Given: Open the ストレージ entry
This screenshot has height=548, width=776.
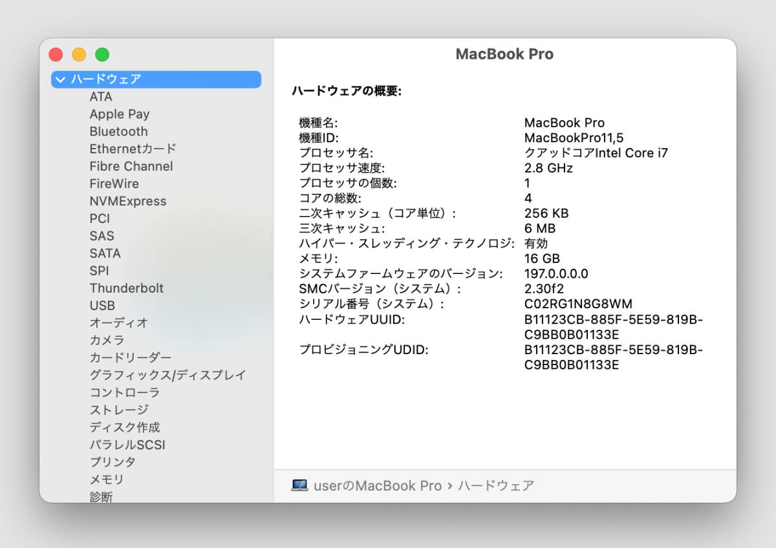Looking at the screenshot, I should [119, 410].
